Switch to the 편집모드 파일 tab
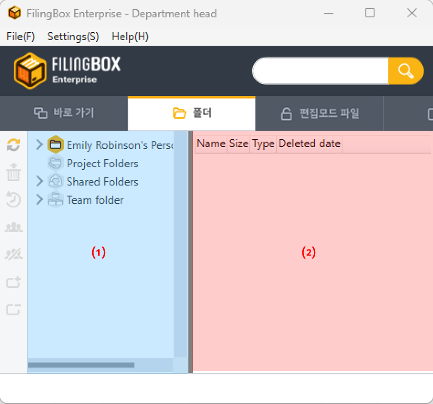This screenshot has height=404, width=433. coord(320,113)
